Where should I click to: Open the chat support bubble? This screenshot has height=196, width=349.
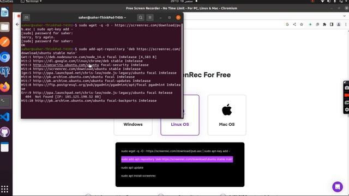(338, 187)
